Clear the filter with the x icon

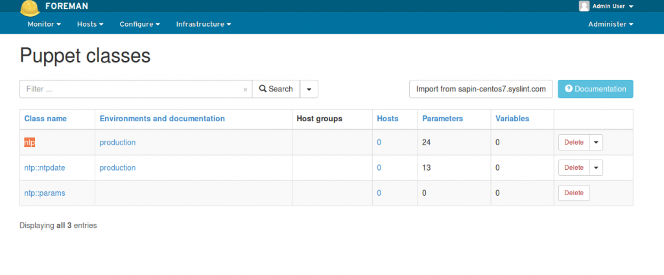coord(245,90)
